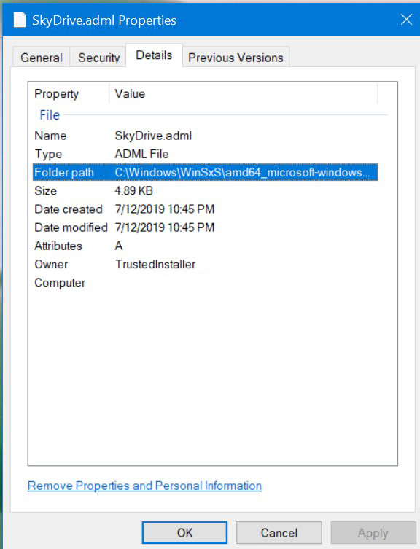
Task: Go to Previous Versions tab
Action: click(x=236, y=58)
